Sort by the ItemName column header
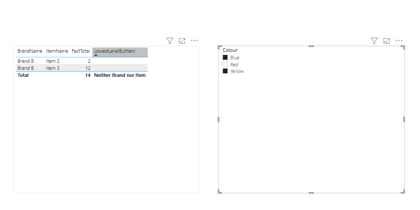The height and width of the screenshot is (210, 420). tap(57, 51)
